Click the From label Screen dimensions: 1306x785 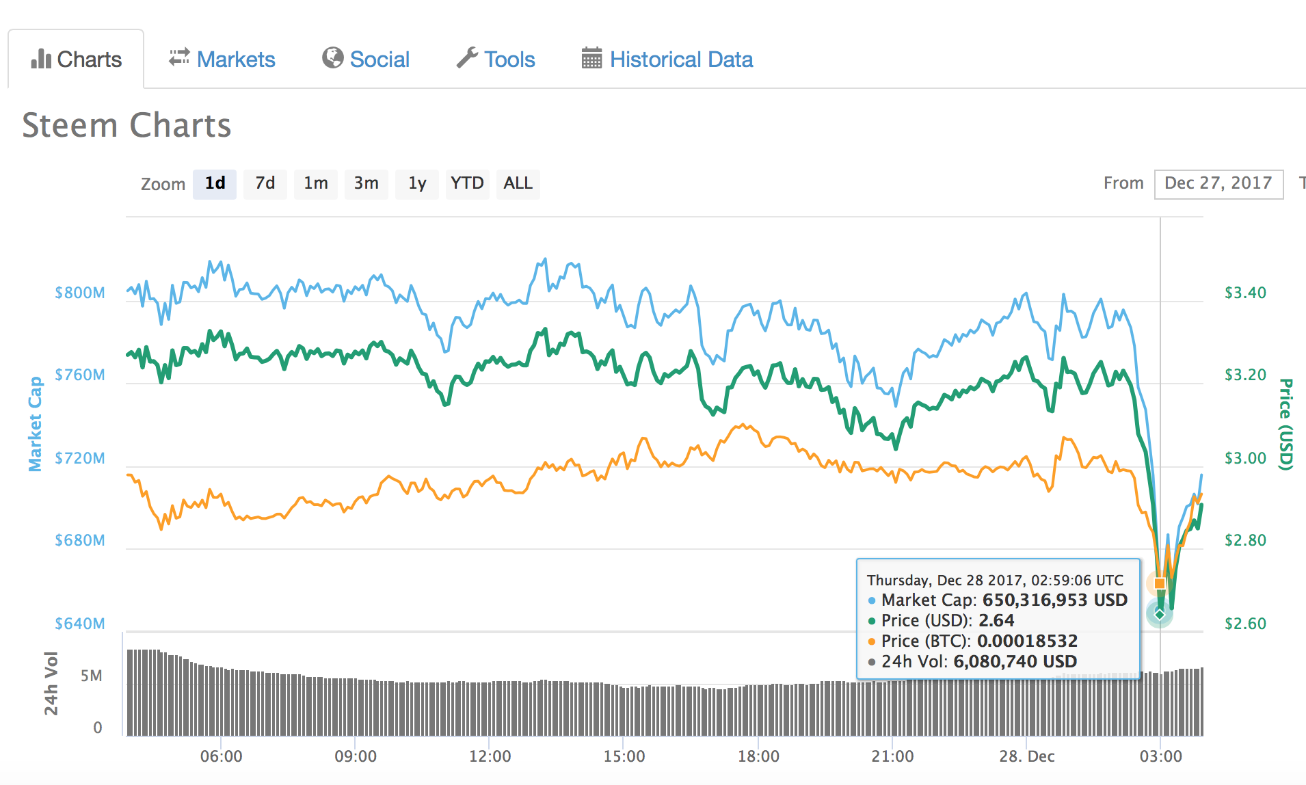tap(1123, 183)
